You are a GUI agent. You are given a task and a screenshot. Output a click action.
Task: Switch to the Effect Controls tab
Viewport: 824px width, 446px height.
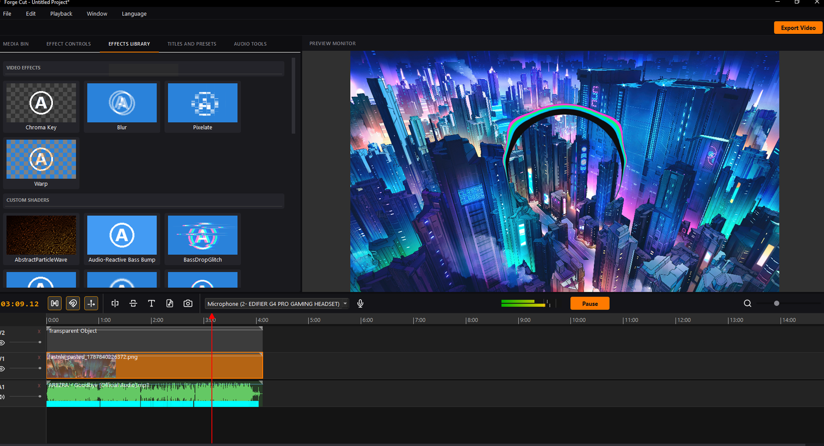click(69, 44)
